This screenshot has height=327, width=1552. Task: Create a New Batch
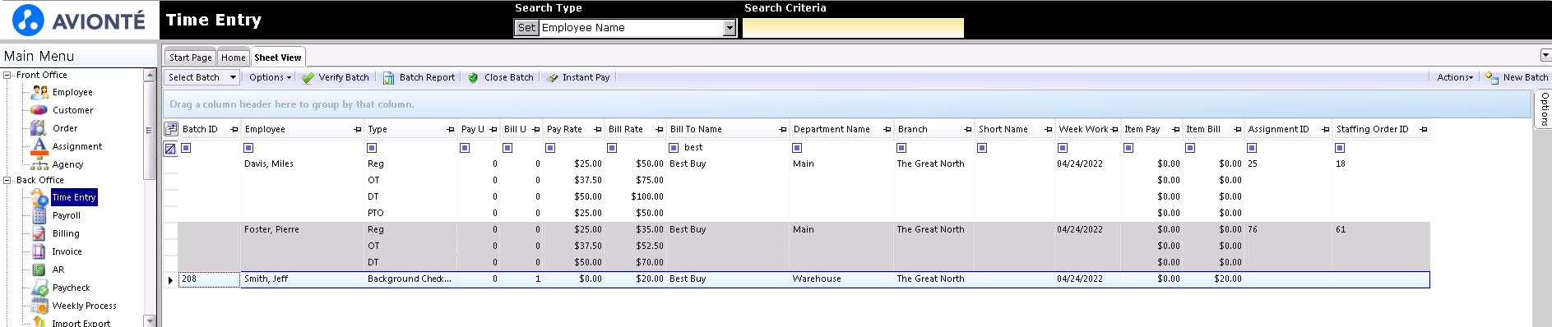pyautogui.click(x=1517, y=77)
